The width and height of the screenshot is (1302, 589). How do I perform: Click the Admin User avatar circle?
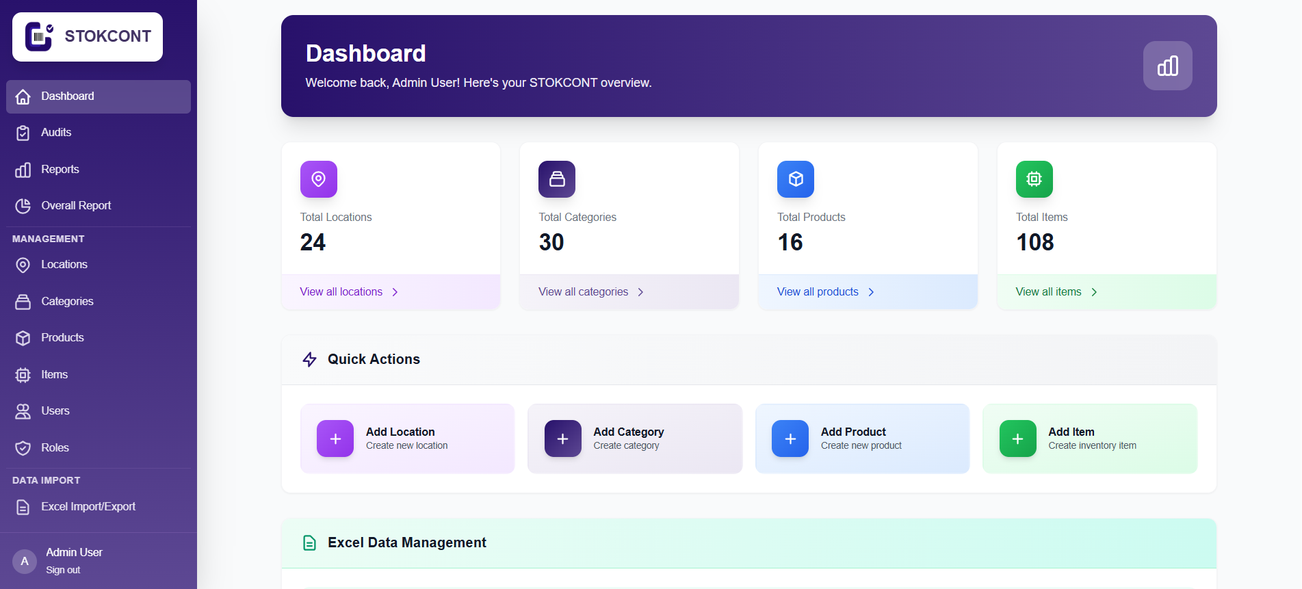click(x=25, y=561)
